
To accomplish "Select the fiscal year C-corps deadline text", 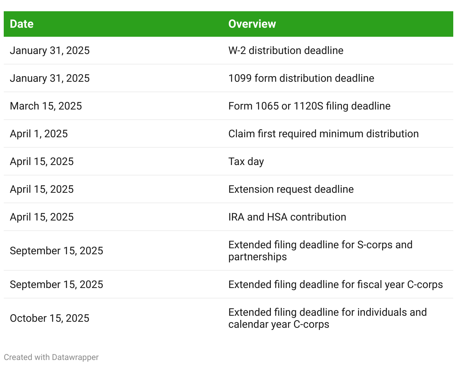I will click(335, 285).
